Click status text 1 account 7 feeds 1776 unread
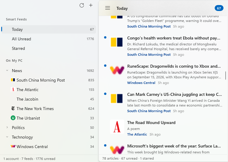The height and width of the screenshot is (162, 228). 29,159
